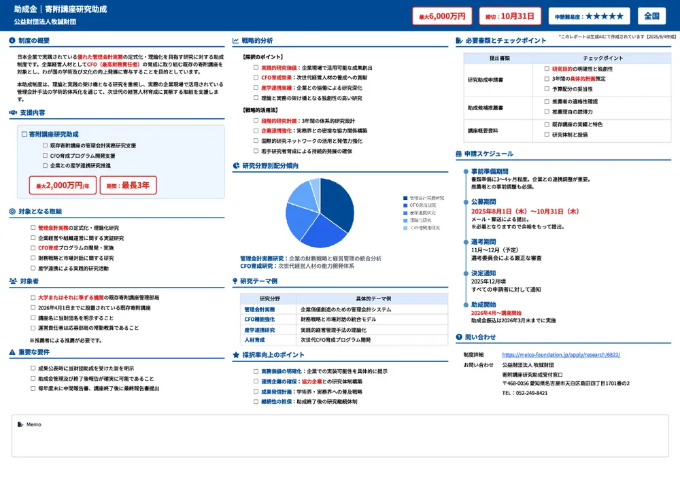Click the warning triangle icon beside 重要な要件
This screenshot has width=680, height=480.
[12, 352]
